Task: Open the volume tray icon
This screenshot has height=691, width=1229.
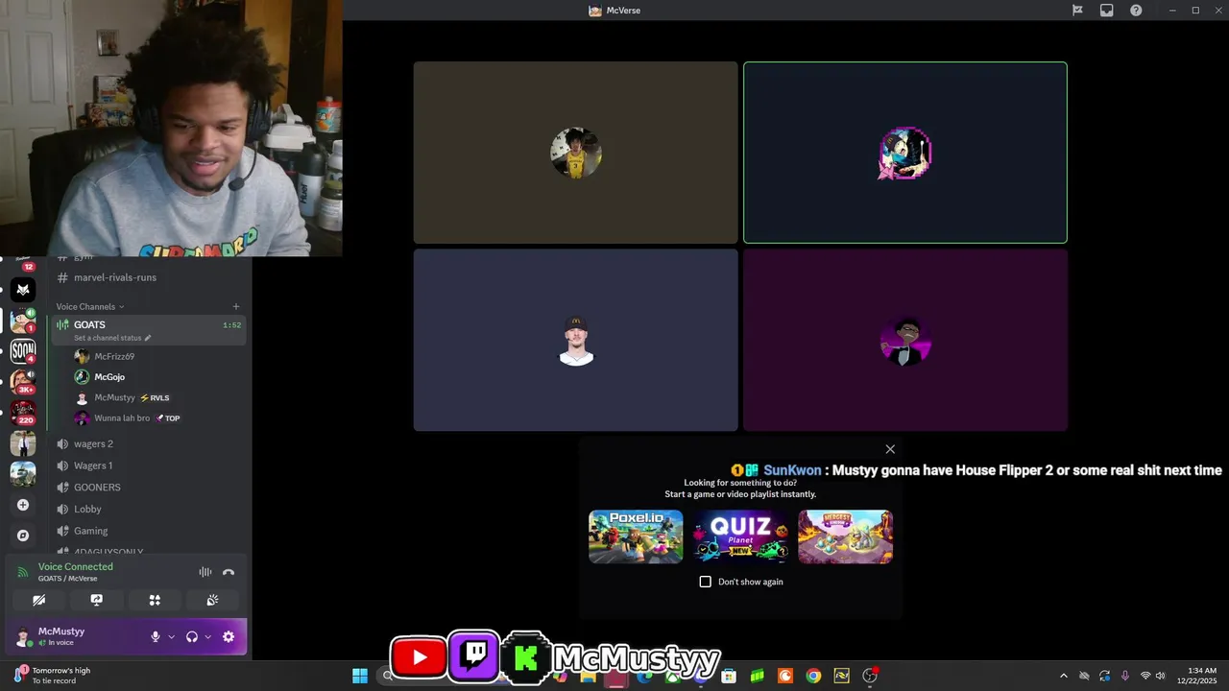Action: [1161, 676]
